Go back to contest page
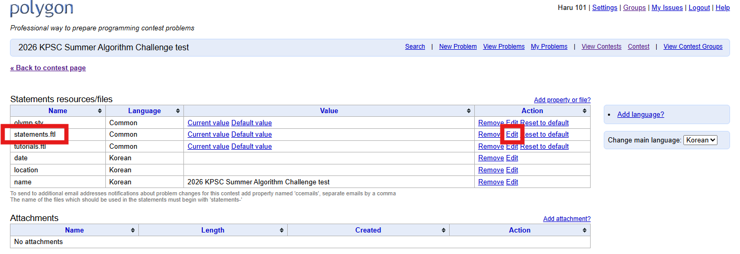Image resolution: width=740 pixels, height=254 pixels. 48,68
